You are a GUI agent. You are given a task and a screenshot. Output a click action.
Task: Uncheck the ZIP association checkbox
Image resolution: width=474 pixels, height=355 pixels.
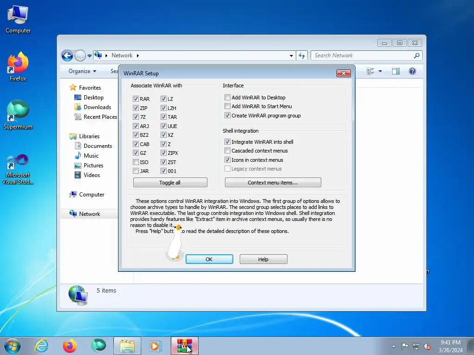pyautogui.click(x=136, y=108)
